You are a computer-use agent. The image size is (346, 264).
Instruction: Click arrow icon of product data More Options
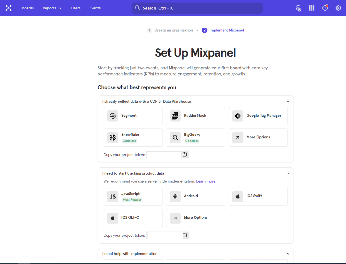175,218
